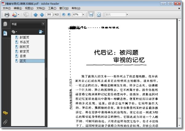Show the Pages thumbnails panel icon
The height and width of the screenshot is (131, 185).
5,24
